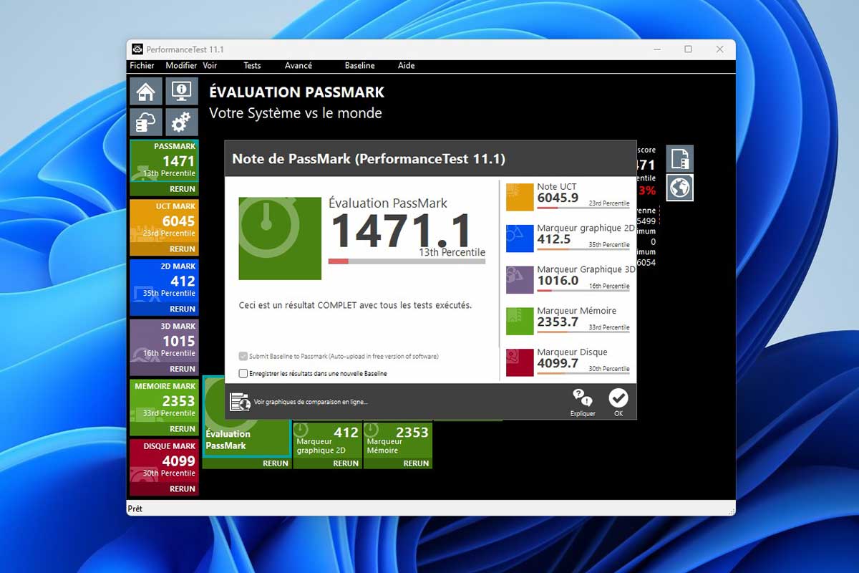The height and width of the screenshot is (573, 859).
Task: Click the red Marqueur Disque icon
Action: coord(520,362)
